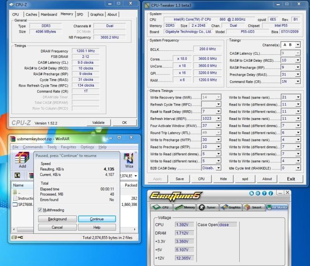This screenshot has height=266, width=310.
Task: Switch to CPU-Z Caches tab
Action: (x=31, y=14)
